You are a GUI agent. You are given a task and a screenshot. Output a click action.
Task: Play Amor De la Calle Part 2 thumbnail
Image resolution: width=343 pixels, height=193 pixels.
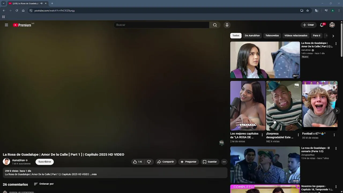(x=265, y=60)
